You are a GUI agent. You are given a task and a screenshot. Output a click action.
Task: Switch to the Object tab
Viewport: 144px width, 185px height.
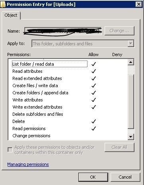pyautogui.click(x=11, y=15)
